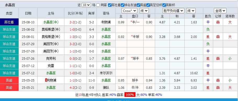The width and height of the screenshot is (238, 101).
Task: Click the 25-07-26 date cell
Action: pyautogui.click(x=28, y=58)
